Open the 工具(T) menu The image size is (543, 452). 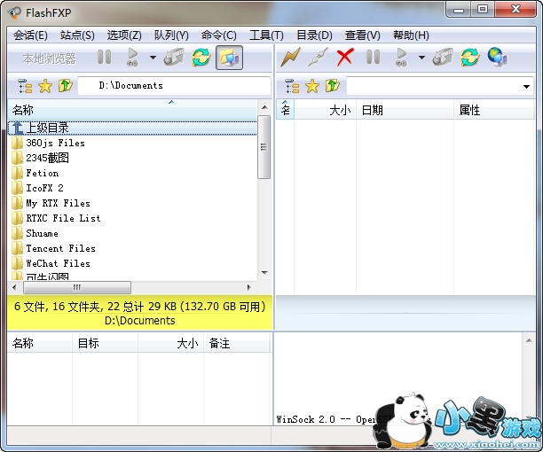[x=266, y=35]
